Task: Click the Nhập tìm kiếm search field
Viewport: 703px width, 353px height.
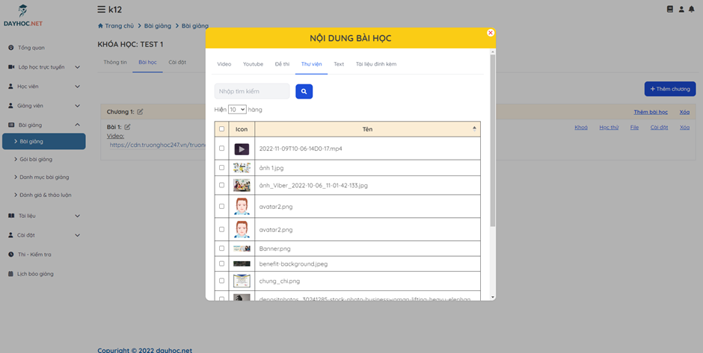Action: [252, 91]
